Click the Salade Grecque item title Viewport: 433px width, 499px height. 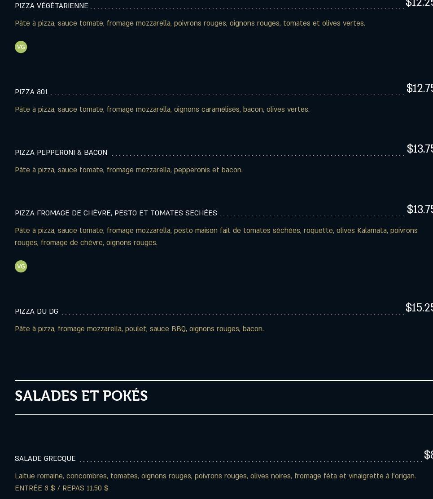(x=45, y=459)
